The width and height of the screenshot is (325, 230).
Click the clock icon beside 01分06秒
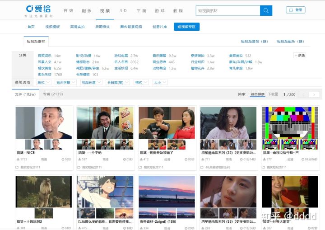303,160
